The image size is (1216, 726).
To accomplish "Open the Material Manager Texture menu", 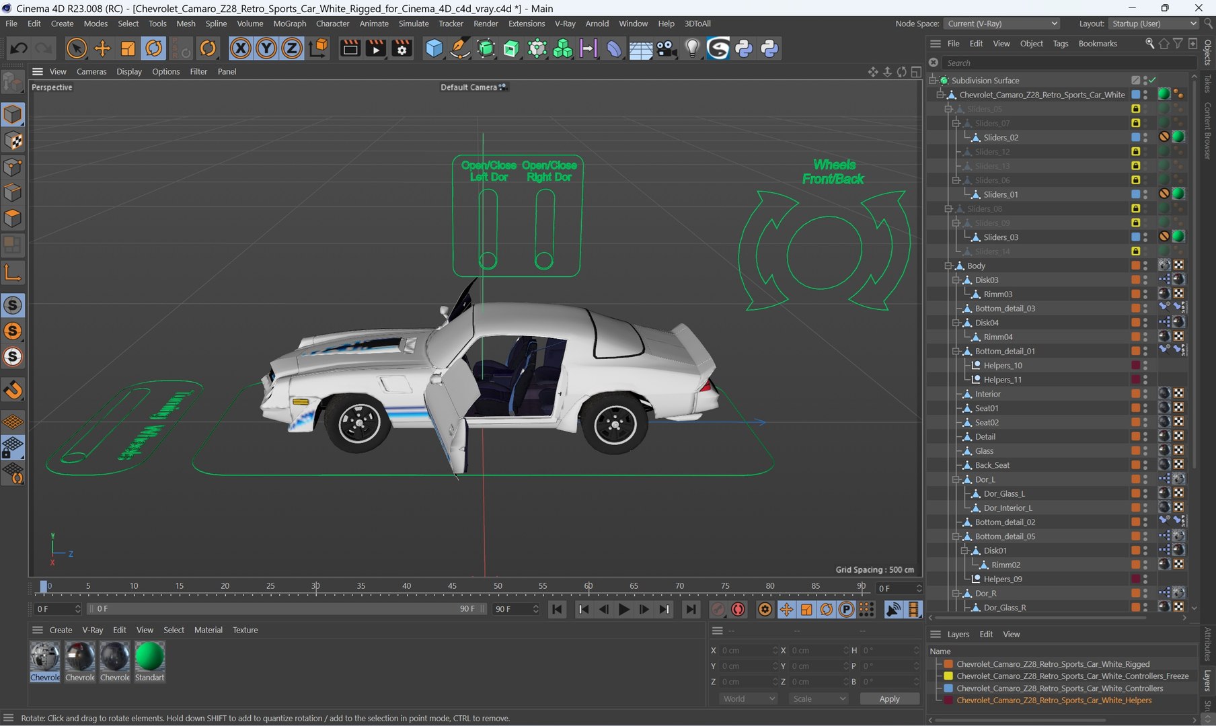I will pyautogui.click(x=245, y=630).
